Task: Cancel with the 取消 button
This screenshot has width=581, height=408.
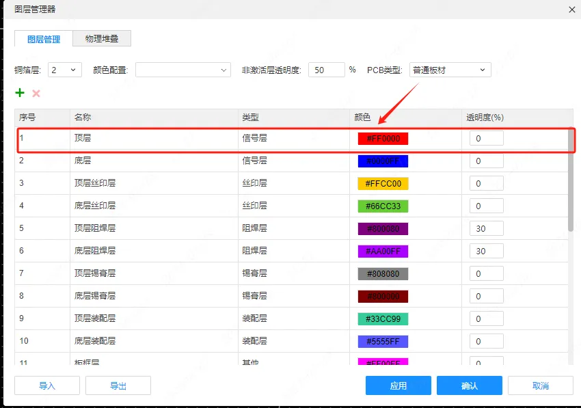Action: [x=541, y=385]
